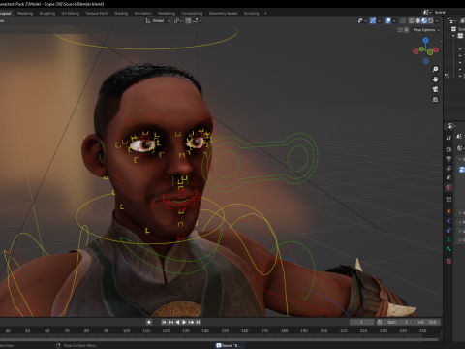Screen dimensions: 465x349
Task: Switch to Geometry Nodes workspace tab
Action: click(223, 13)
